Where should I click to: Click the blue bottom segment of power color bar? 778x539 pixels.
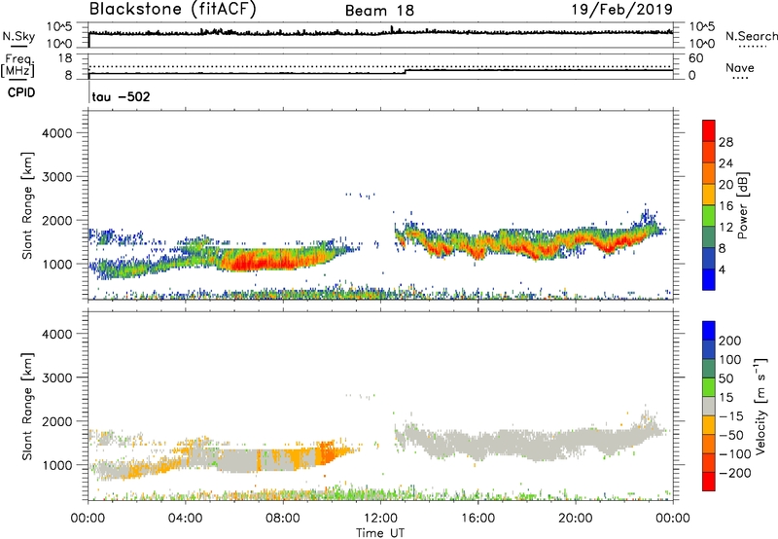[x=709, y=279]
